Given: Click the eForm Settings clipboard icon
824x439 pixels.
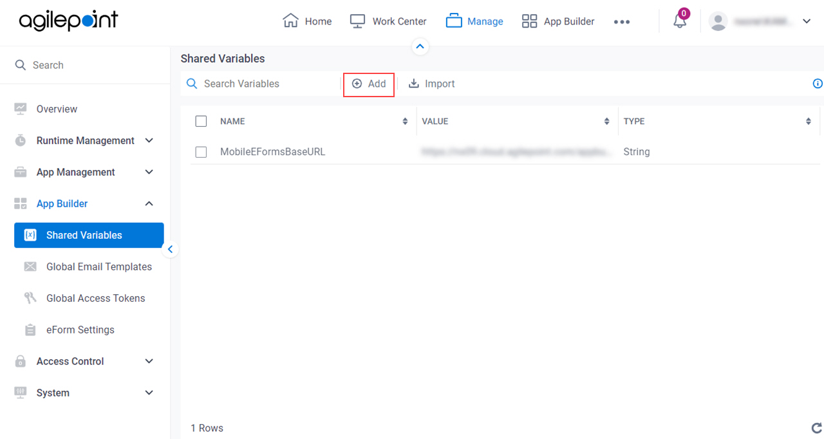Looking at the screenshot, I should coord(30,330).
